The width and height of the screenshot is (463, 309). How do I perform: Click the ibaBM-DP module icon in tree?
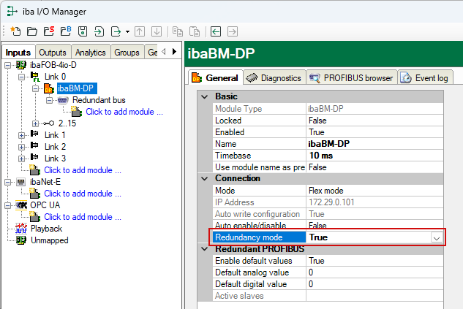pyautogui.click(x=49, y=88)
